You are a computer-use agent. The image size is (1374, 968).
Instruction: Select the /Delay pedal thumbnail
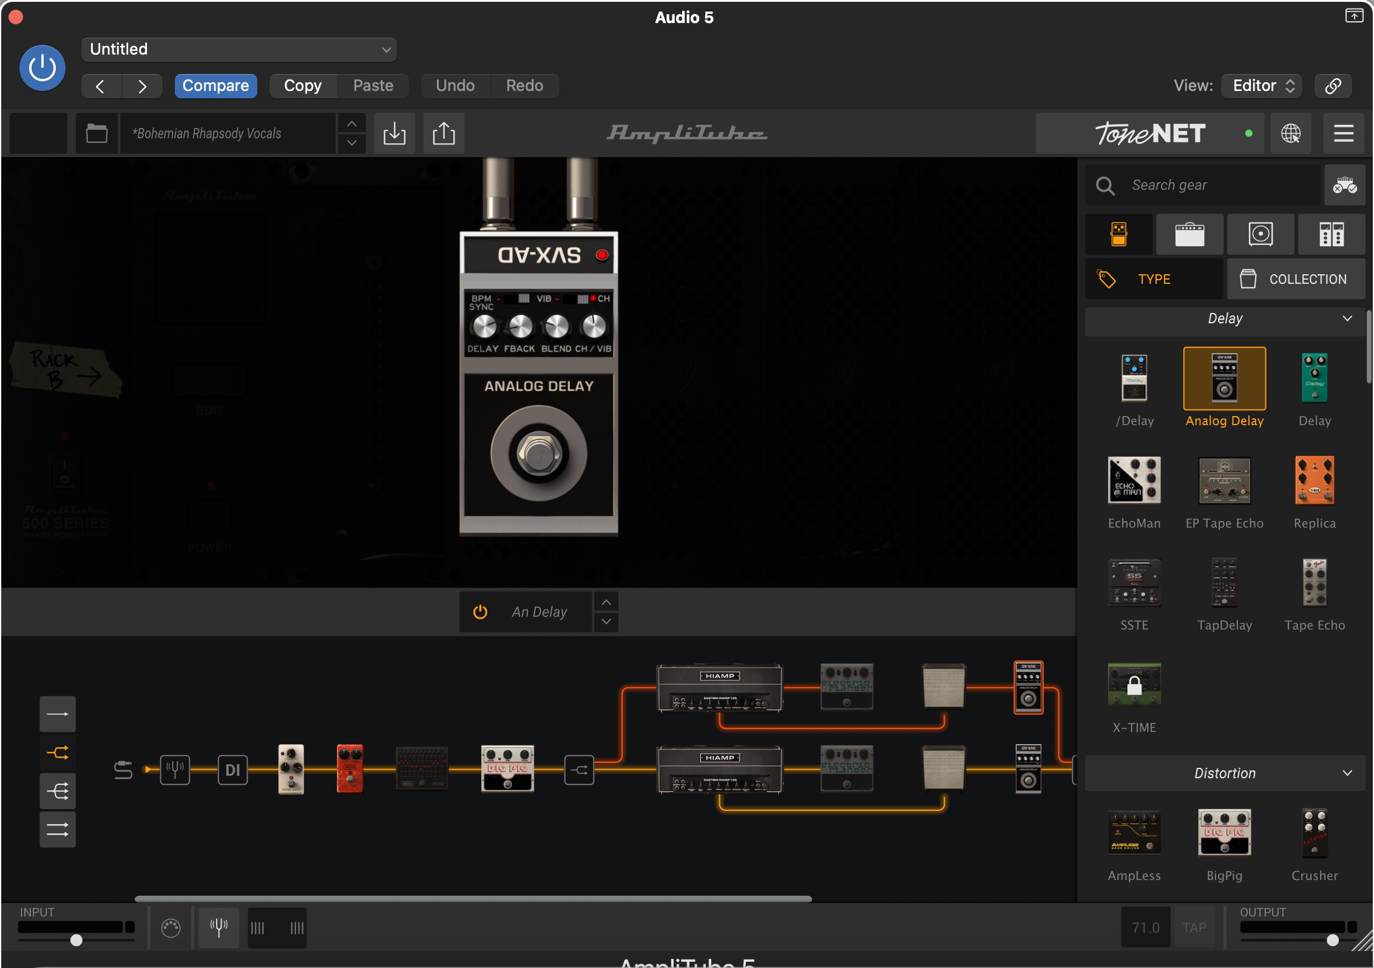pyautogui.click(x=1134, y=378)
